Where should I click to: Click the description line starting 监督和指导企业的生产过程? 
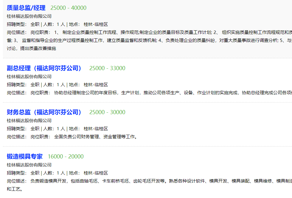[149, 40]
